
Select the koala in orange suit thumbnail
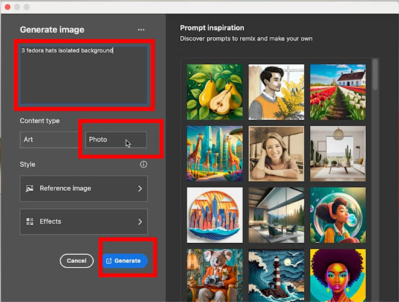click(215, 275)
